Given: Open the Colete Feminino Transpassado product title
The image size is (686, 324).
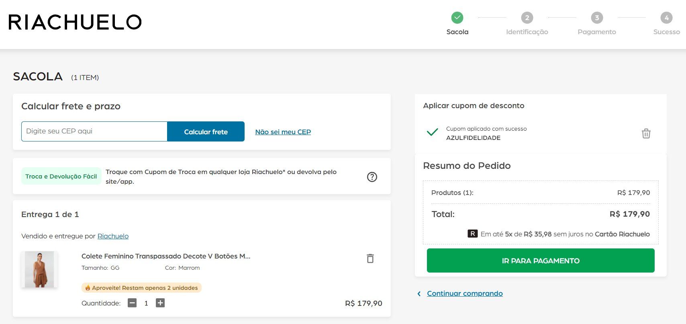Looking at the screenshot, I should tap(166, 256).
